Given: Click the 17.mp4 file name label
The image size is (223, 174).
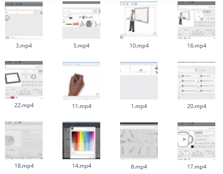Looking at the screenshot, I should [196, 167].
